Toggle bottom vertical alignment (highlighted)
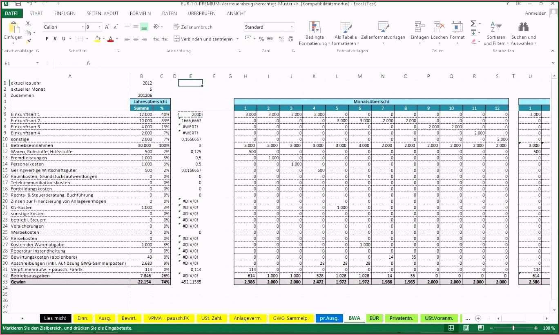 coord(144,27)
